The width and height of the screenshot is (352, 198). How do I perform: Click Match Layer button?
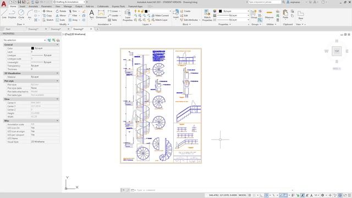(x=159, y=20)
